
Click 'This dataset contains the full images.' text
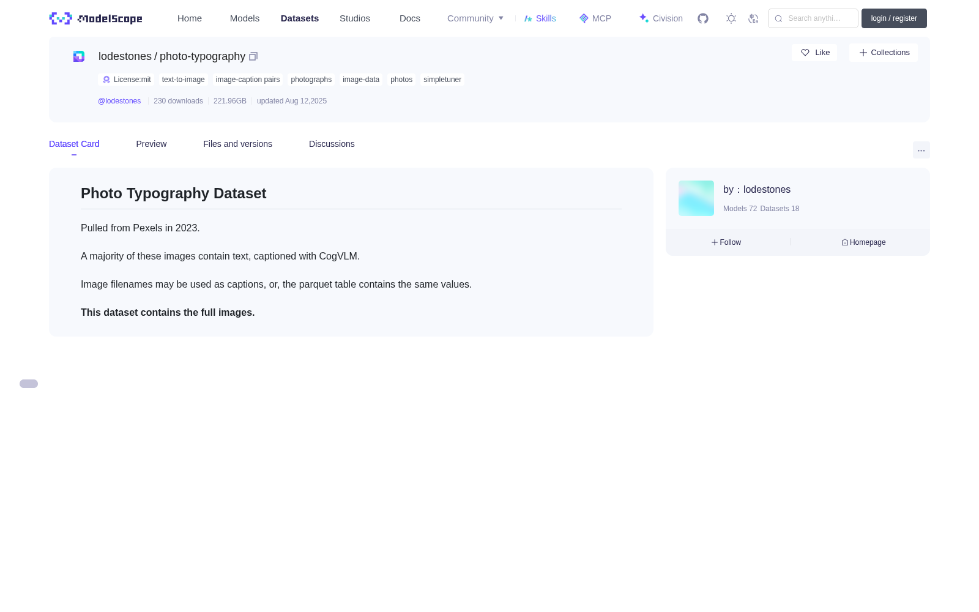(168, 313)
